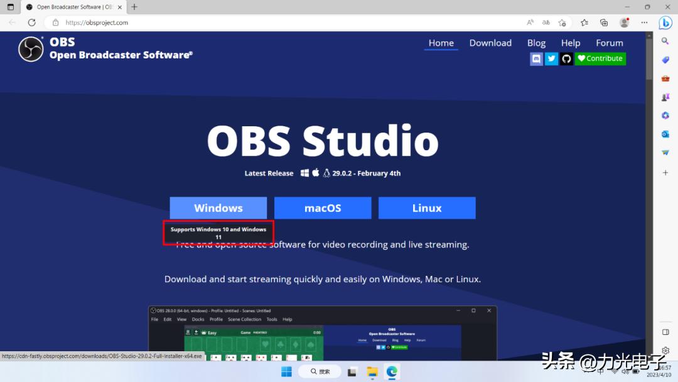
Task: Open File Explorer from the taskbar
Action: (x=372, y=371)
